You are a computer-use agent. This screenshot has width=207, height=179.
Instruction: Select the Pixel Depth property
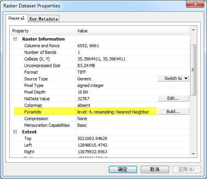35,92
